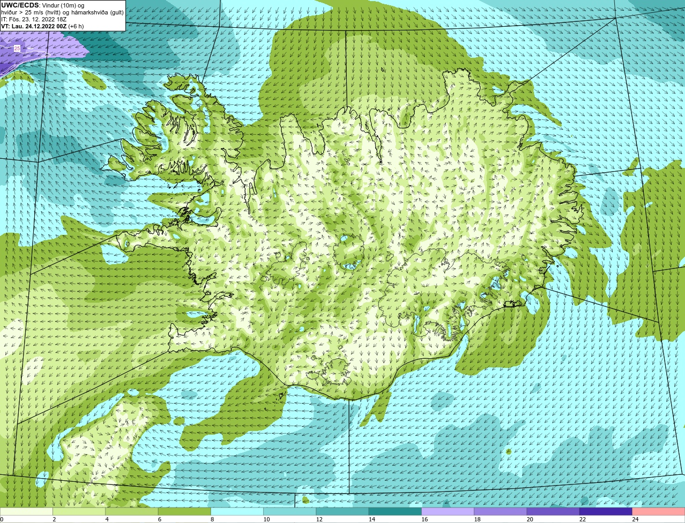
Task: Click the legend tick label '0'
Action: click(x=2, y=519)
